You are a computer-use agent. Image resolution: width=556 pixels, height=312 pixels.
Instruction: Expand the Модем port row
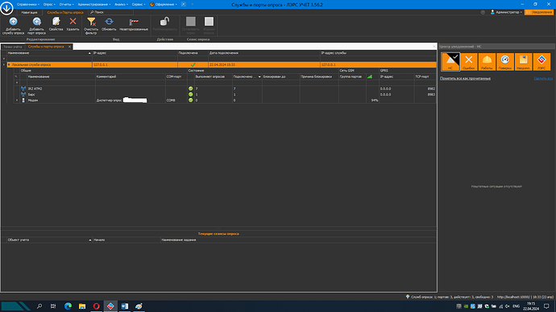coord(17,100)
